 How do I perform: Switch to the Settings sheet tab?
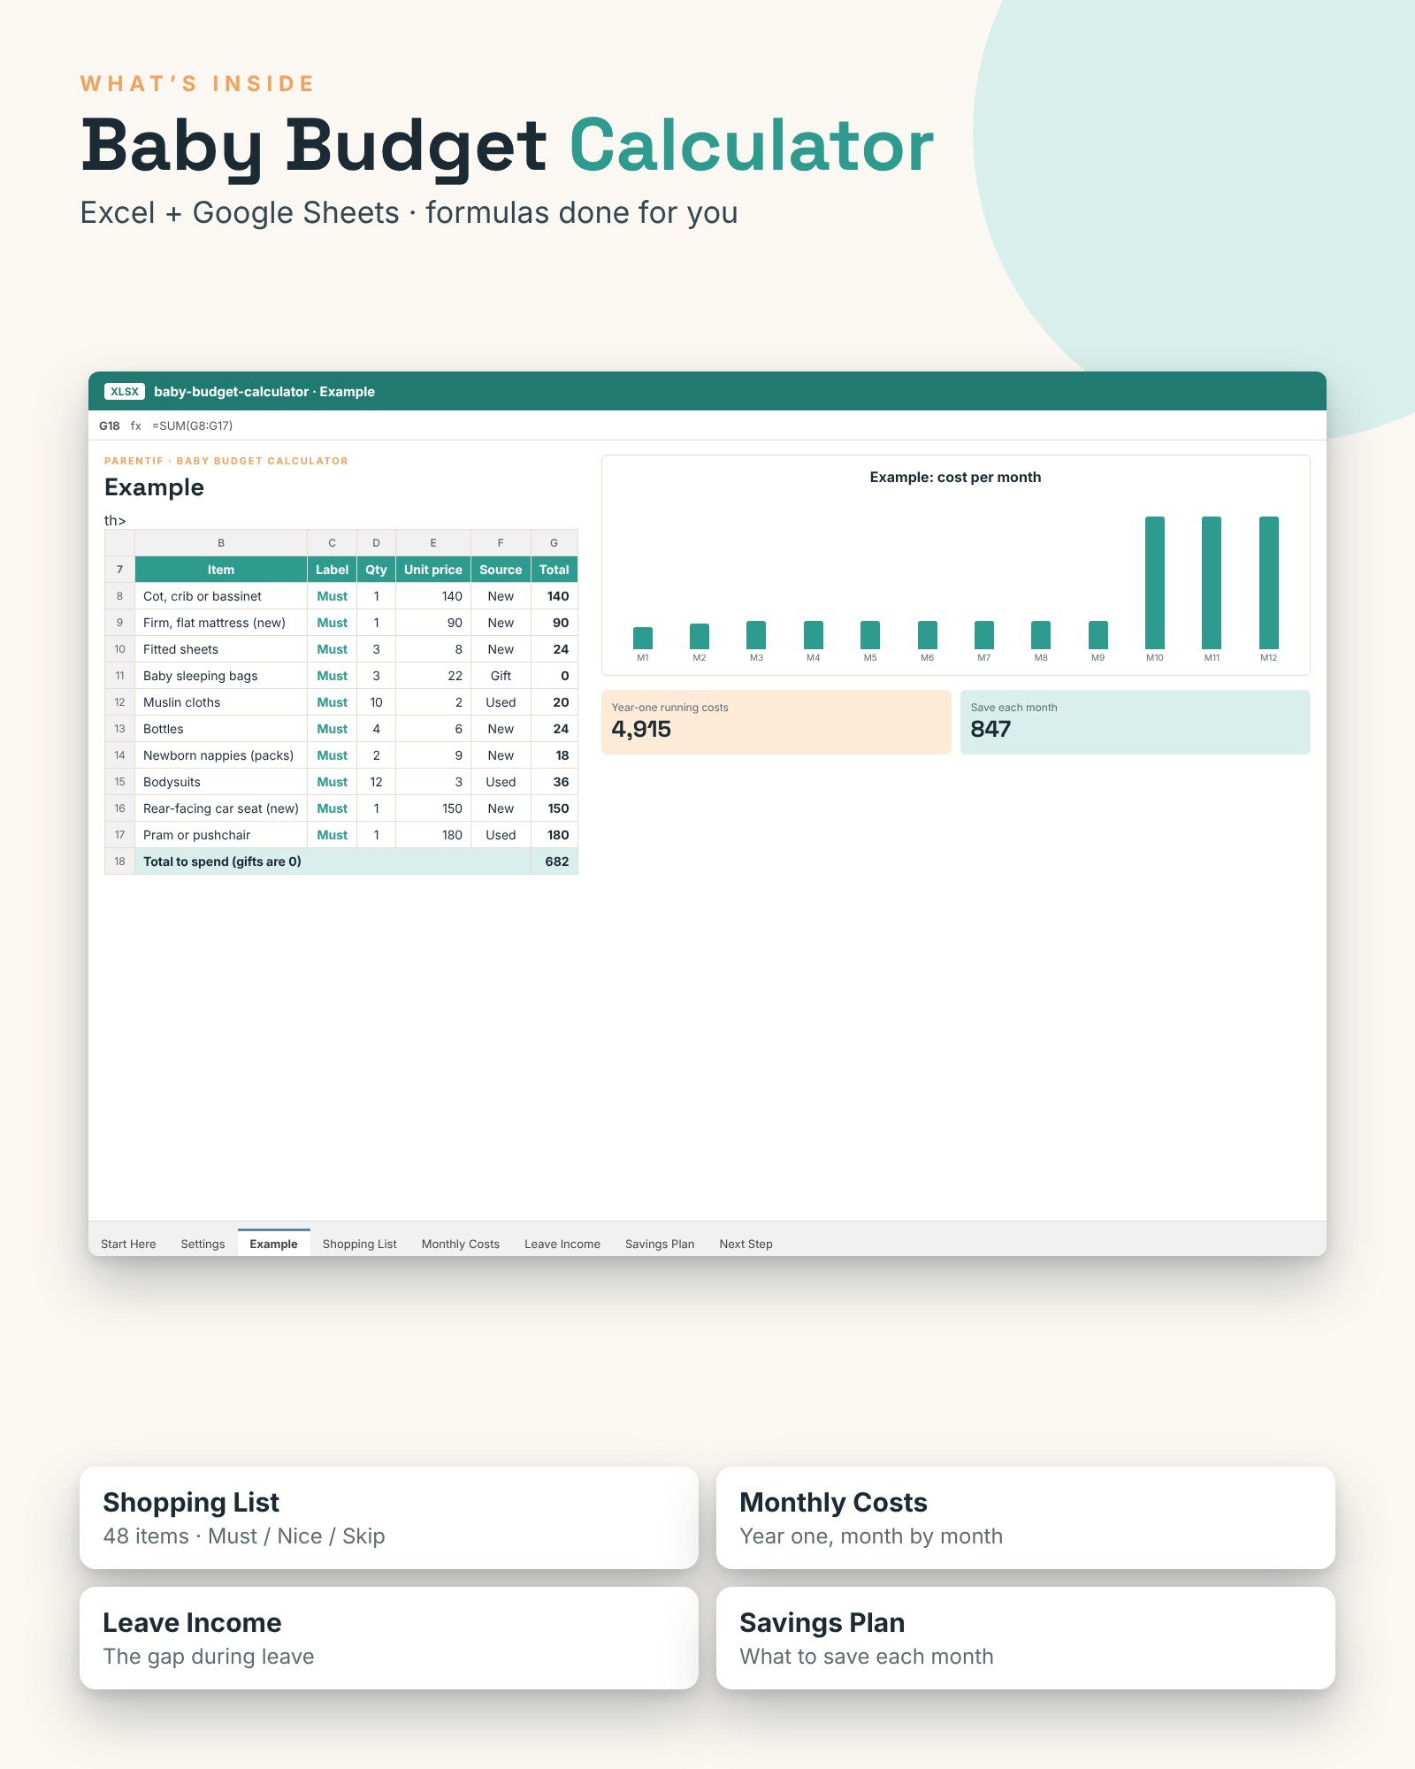click(x=203, y=1244)
